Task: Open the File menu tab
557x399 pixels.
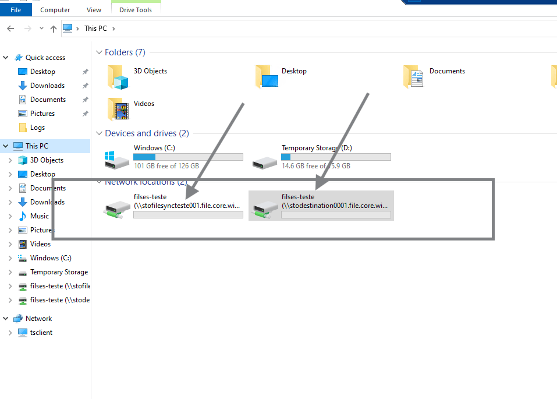Action: pyautogui.click(x=16, y=10)
